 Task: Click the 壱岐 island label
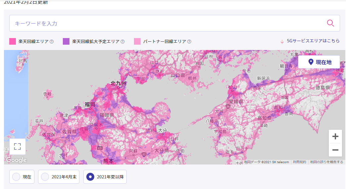(47, 94)
